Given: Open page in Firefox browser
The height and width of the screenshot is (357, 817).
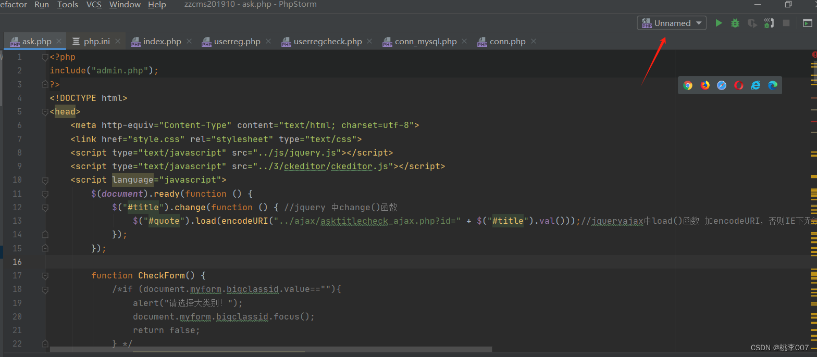Looking at the screenshot, I should pos(705,85).
